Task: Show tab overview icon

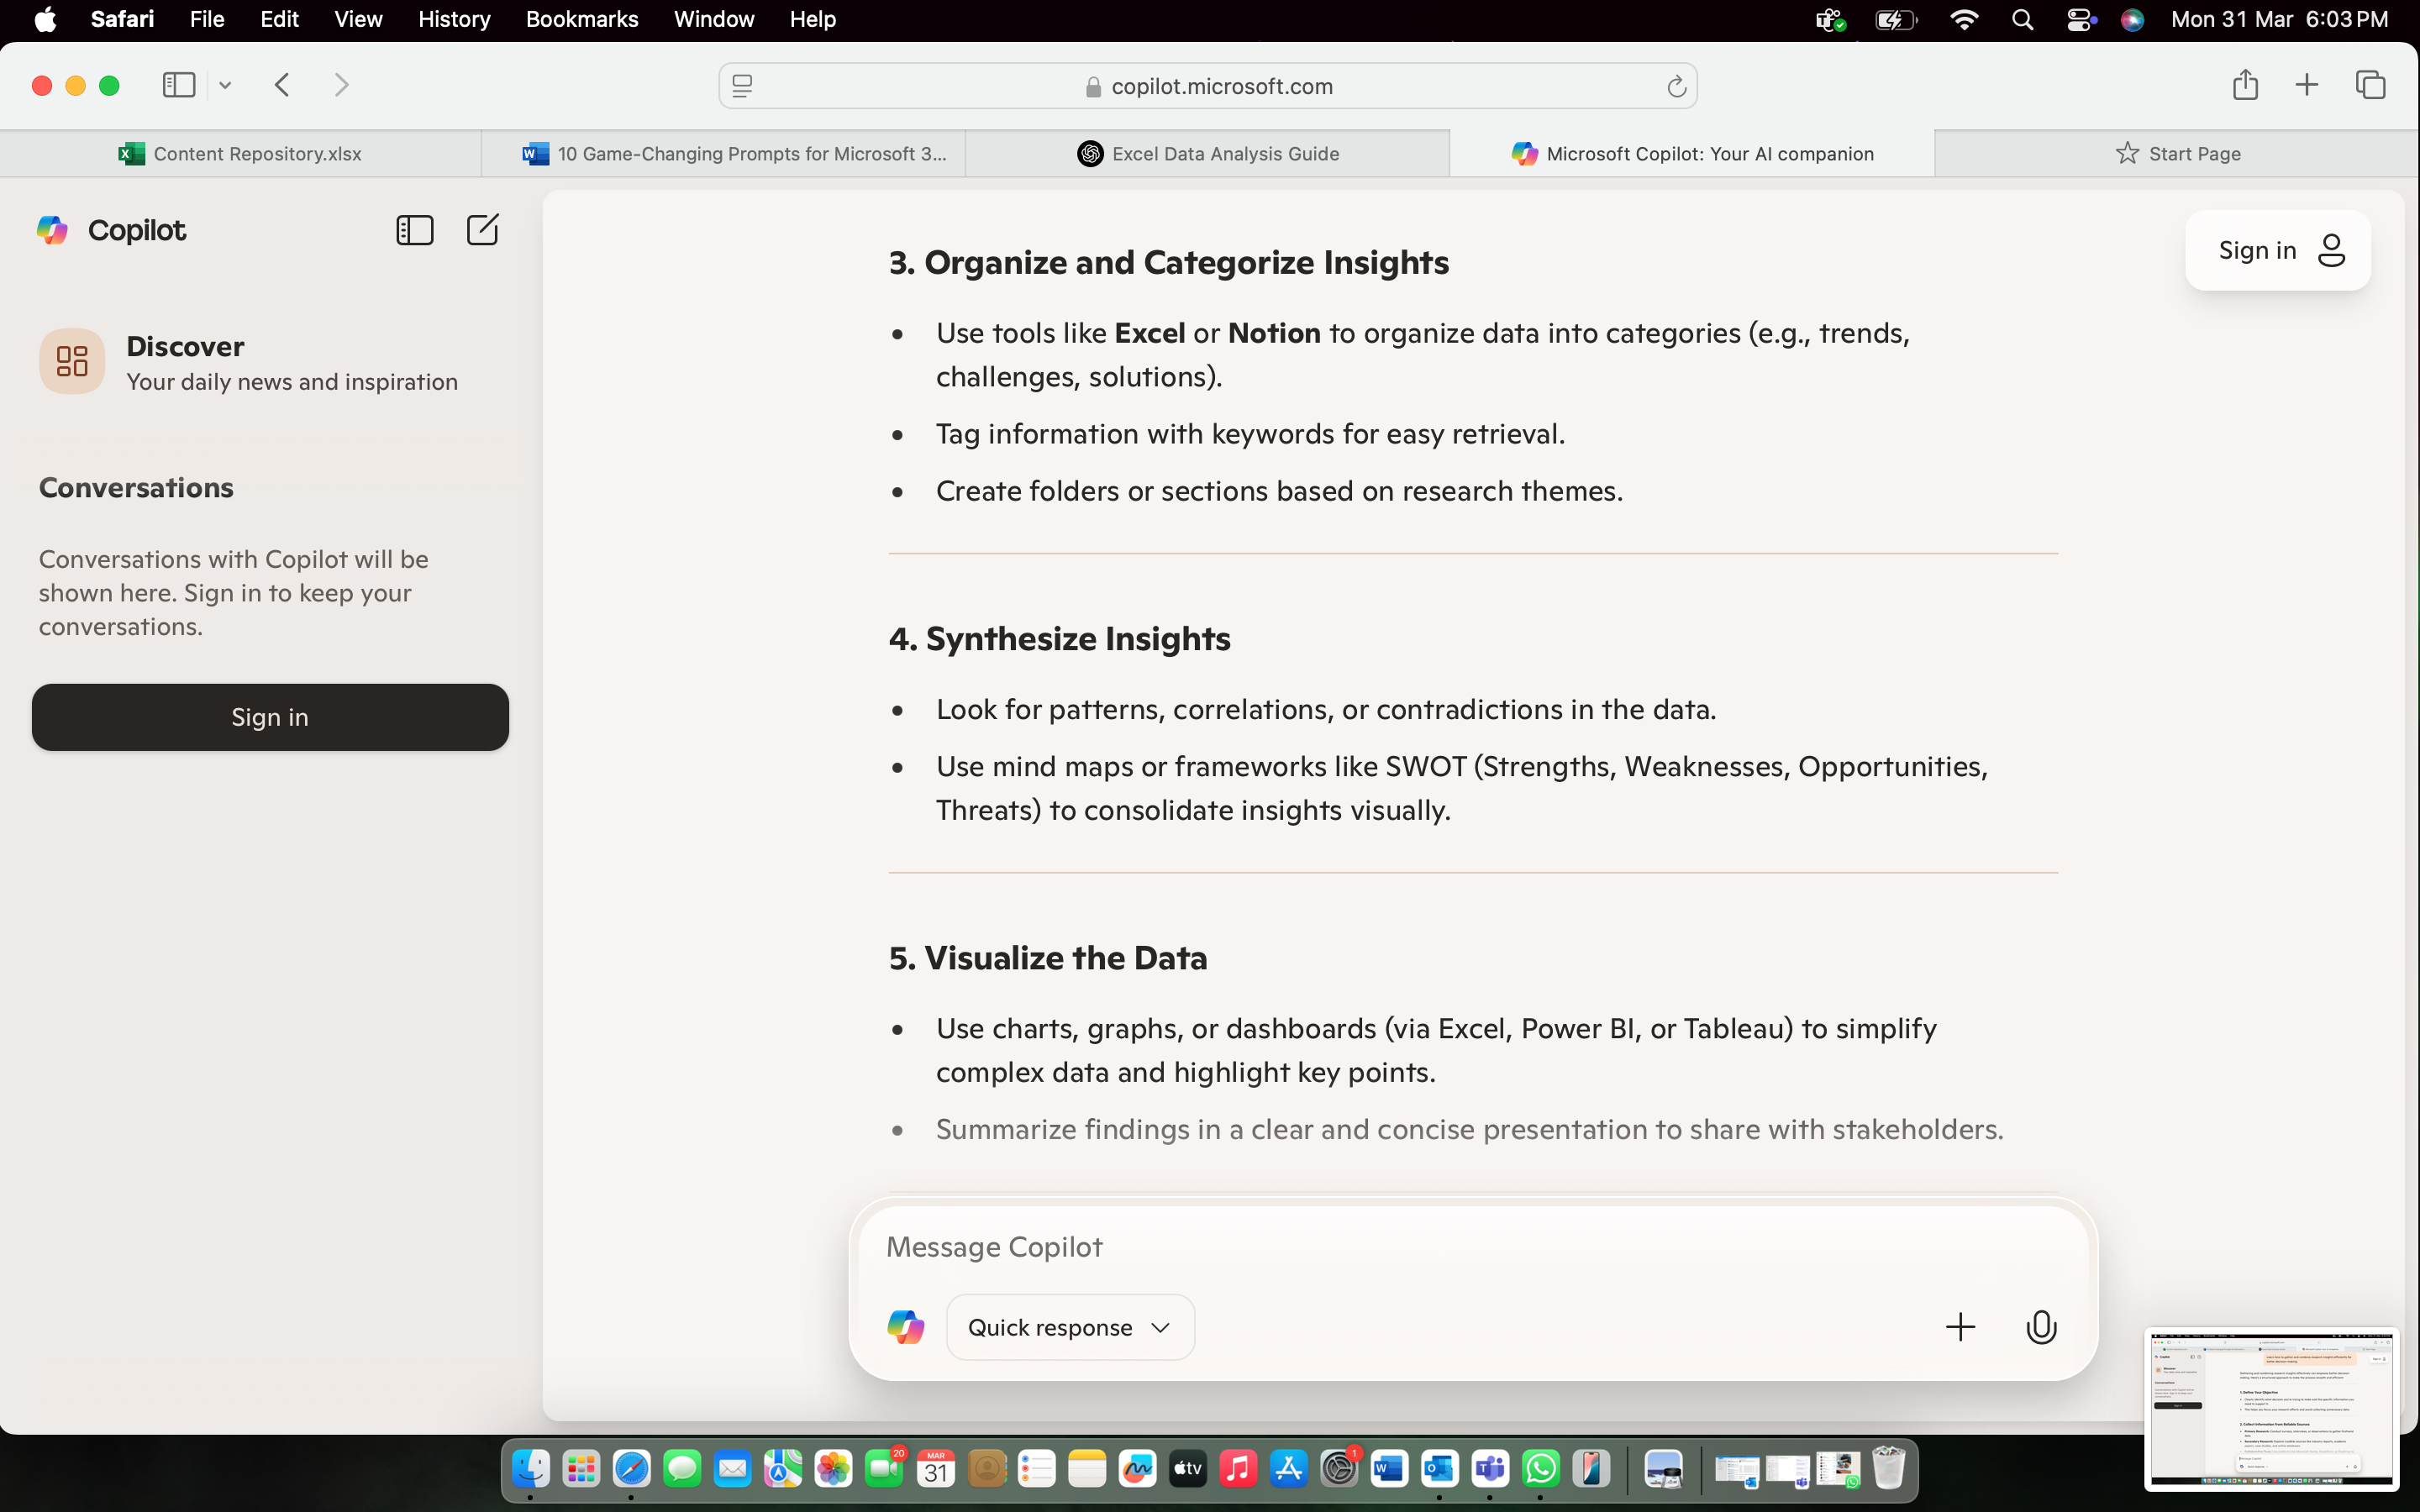Action: (2369, 85)
